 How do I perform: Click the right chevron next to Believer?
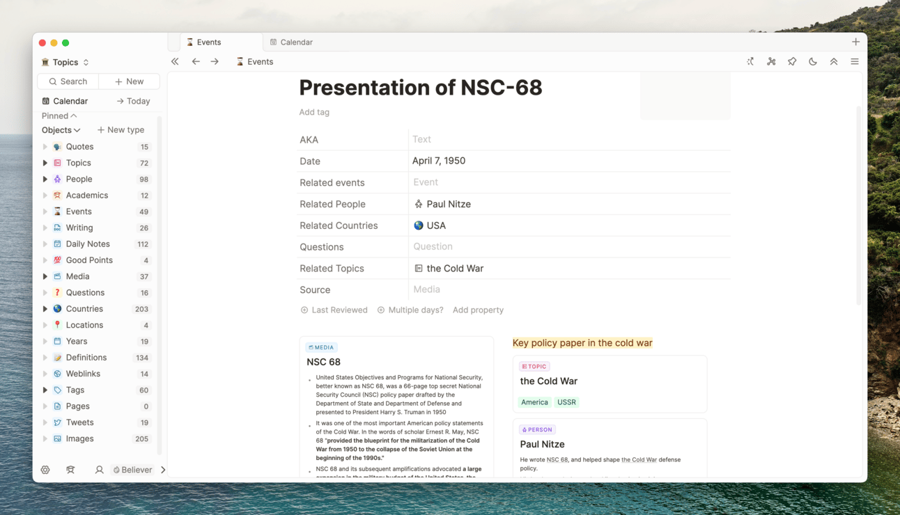pos(163,470)
